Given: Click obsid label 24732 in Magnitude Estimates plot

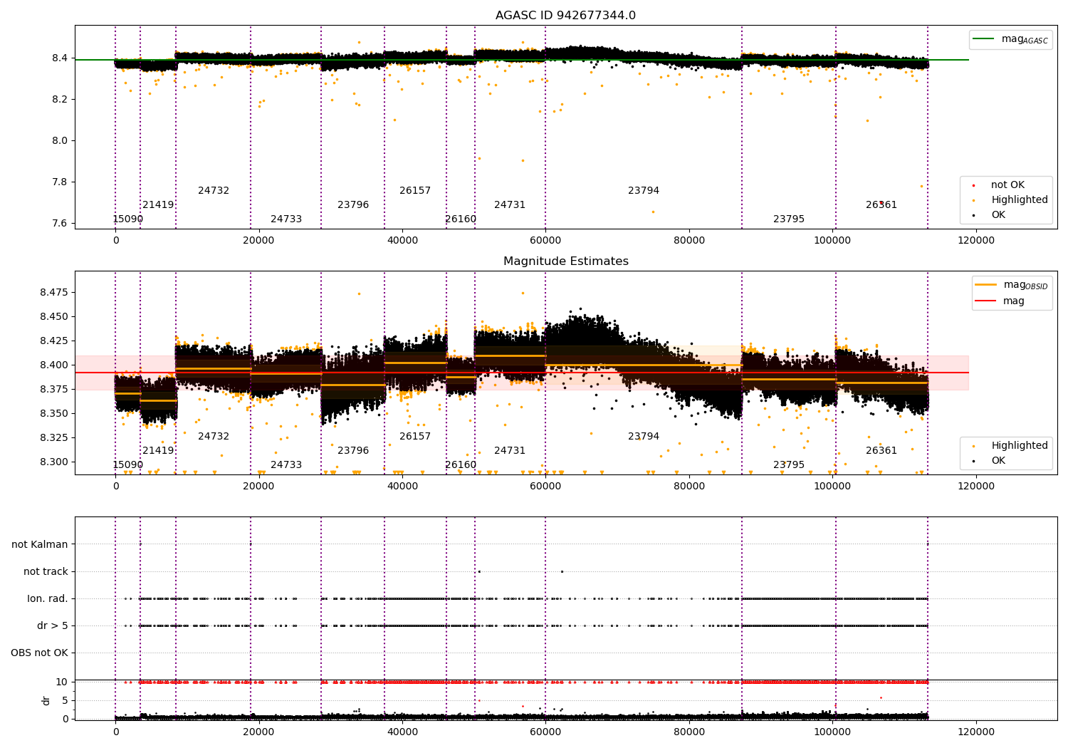Looking at the screenshot, I should (x=214, y=437).
